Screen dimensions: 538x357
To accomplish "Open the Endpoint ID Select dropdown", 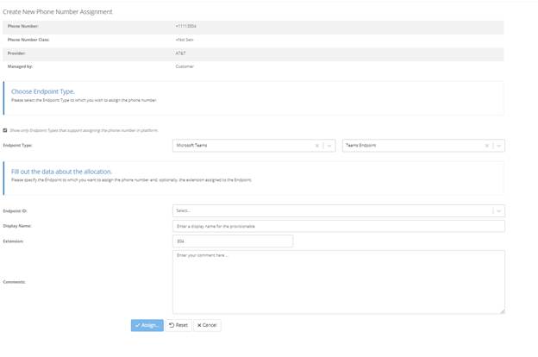I will pos(339,210).
